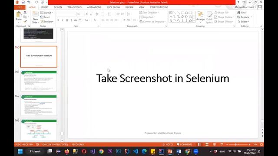Apply italic formatting
278x156 pixels.
pyautogui.click(x=63, y=20)
